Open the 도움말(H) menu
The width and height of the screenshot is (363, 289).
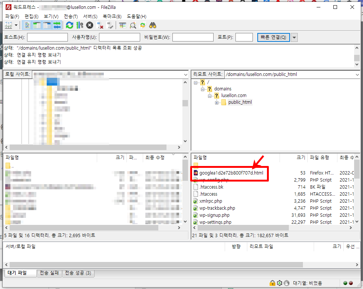click(136, 16)
